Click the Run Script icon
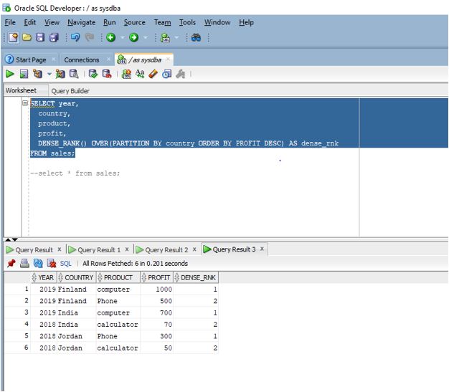This screenshot has height=392, width=449. point(24,74)
